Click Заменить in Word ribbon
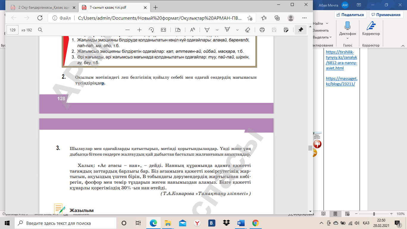The height and width of the screenshot is (229, 407). 321,30
